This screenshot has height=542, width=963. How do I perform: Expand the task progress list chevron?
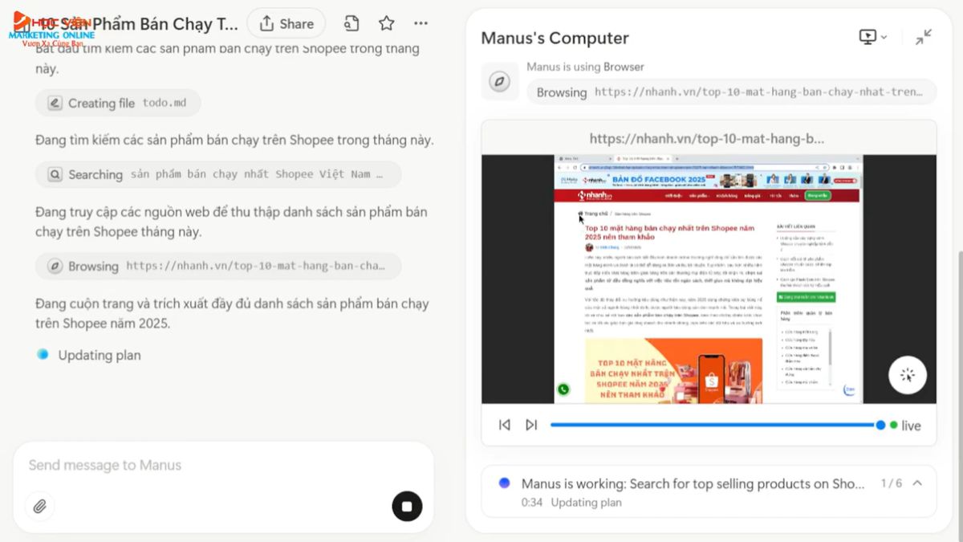[x=917, y=483]
